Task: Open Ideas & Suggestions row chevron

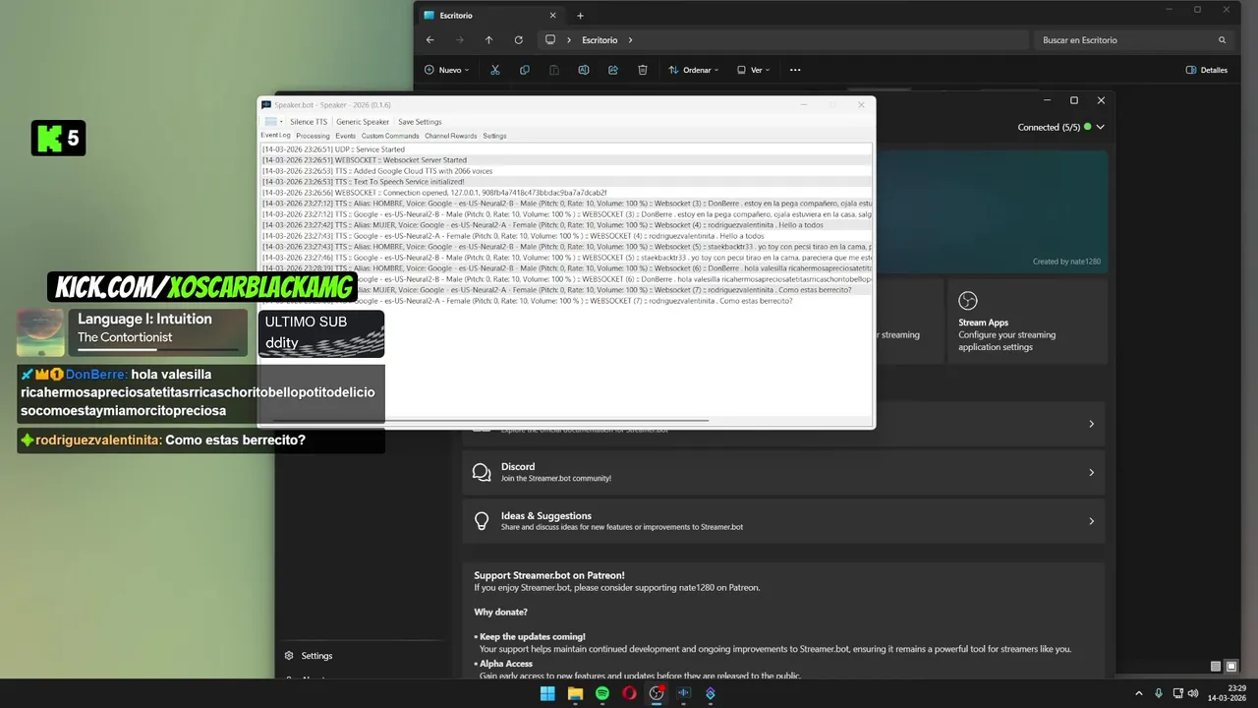Action: pos(1091,521)
